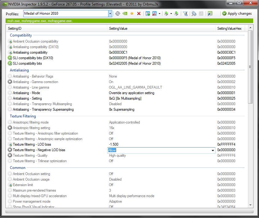Viewport: 259px width, 218px height.
Task: Click the OGL_AA_LINE_GAMMA_DEFAULT value
Action: tap(135, 87)
